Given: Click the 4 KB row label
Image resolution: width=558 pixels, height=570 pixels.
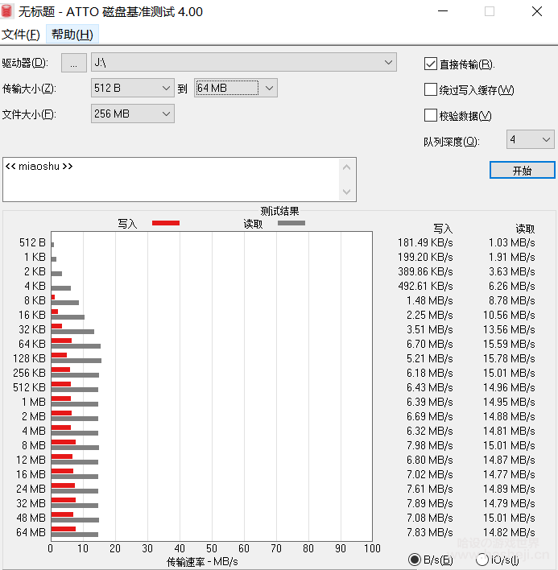Looking at the screenshot, I should (x=35, y=286).
